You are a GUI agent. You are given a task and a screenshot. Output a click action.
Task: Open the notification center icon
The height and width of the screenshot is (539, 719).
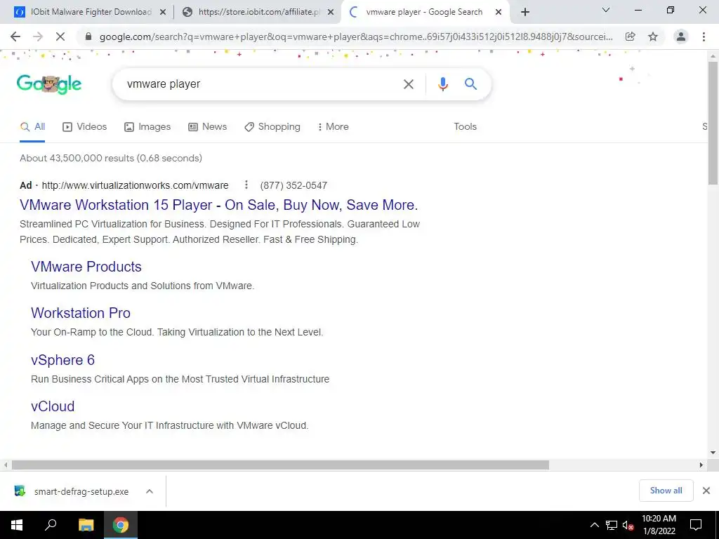(696, 525)
